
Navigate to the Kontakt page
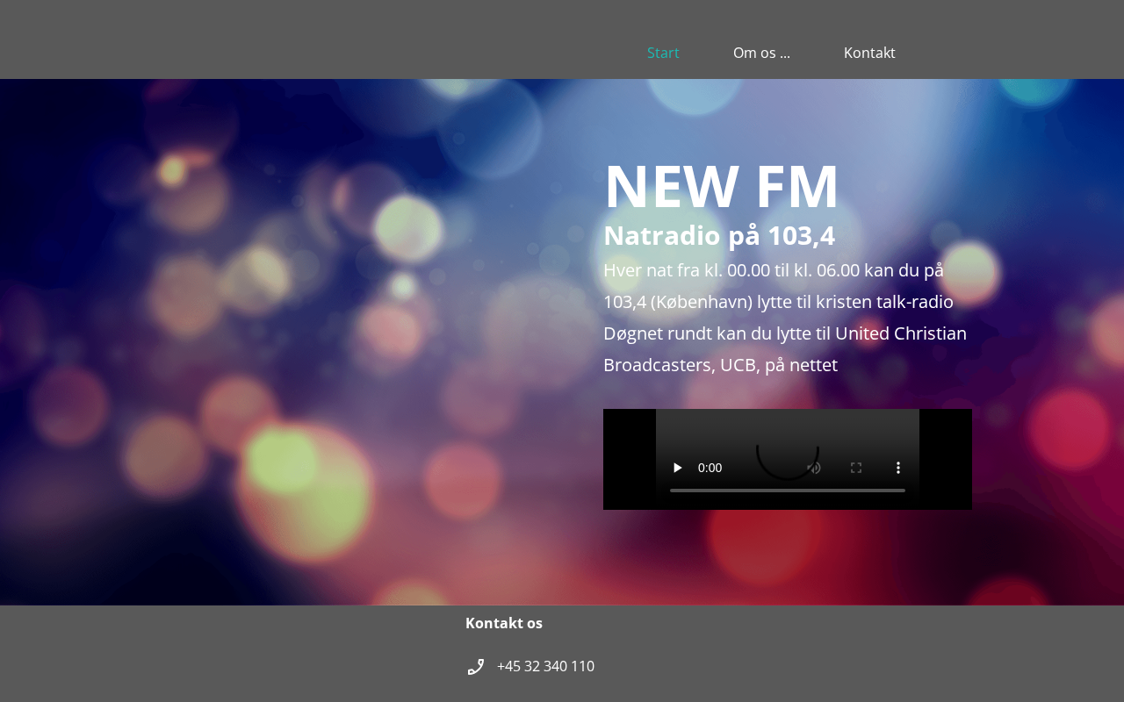click(x=869, y=53)
